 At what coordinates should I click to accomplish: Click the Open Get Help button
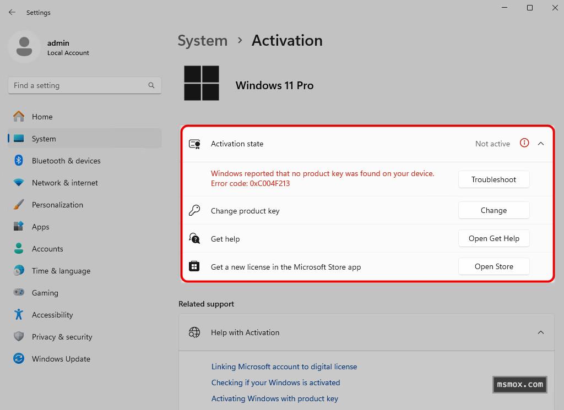click(493, 238)
